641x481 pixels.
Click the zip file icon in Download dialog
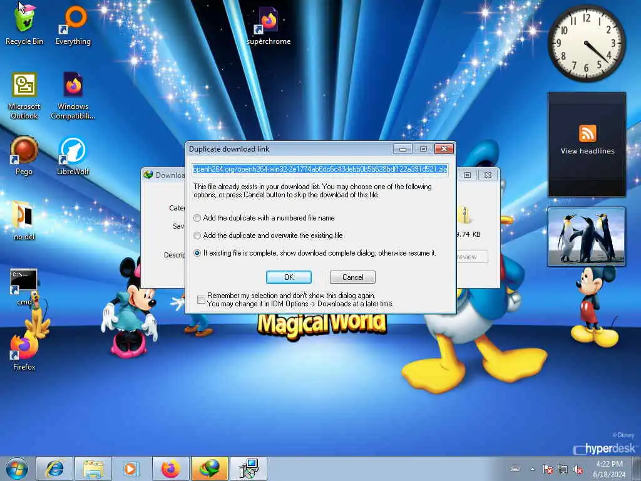point(464,215)
